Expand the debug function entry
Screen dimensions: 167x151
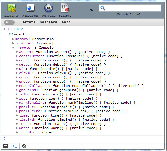coord(17,64)
